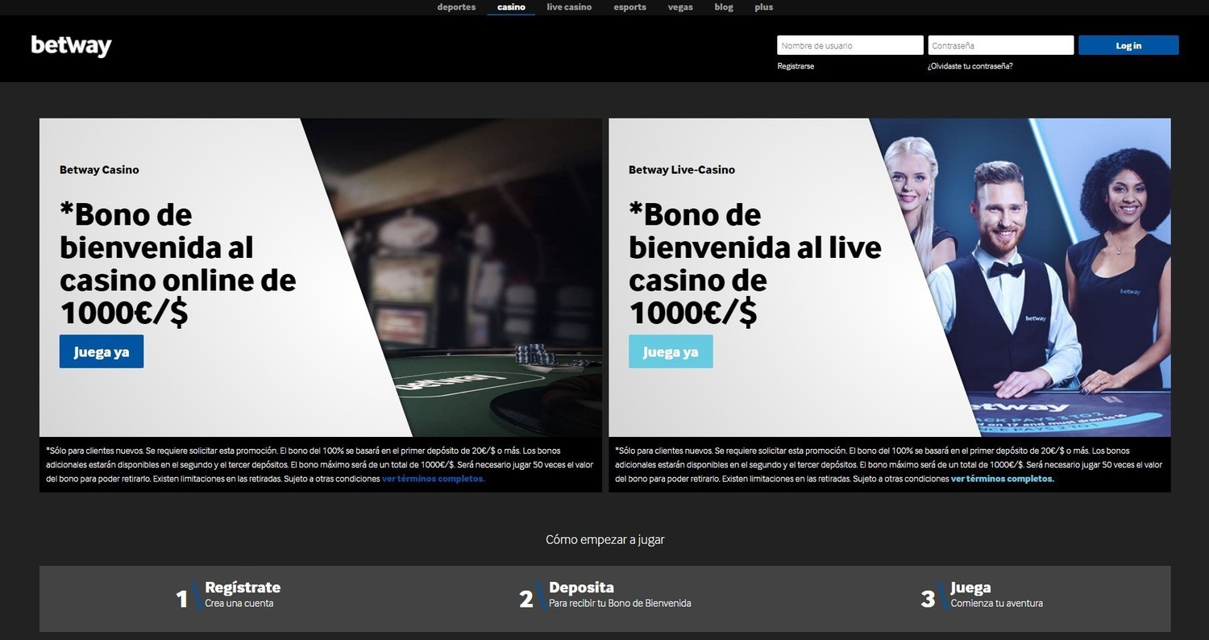
Task: Select step 1 Regístrate
Action: tap(228, 597)
